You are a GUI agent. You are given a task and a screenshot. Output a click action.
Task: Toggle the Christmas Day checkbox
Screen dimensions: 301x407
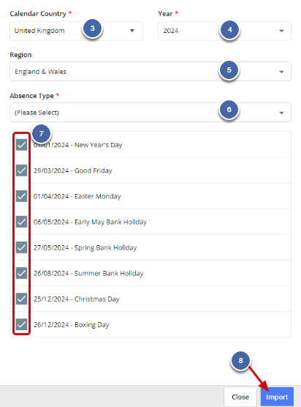21,299
